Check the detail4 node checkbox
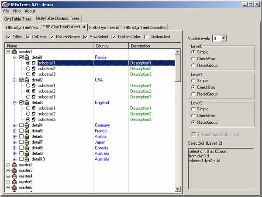This screenshot has height=197, width=262. coord(21,125)
